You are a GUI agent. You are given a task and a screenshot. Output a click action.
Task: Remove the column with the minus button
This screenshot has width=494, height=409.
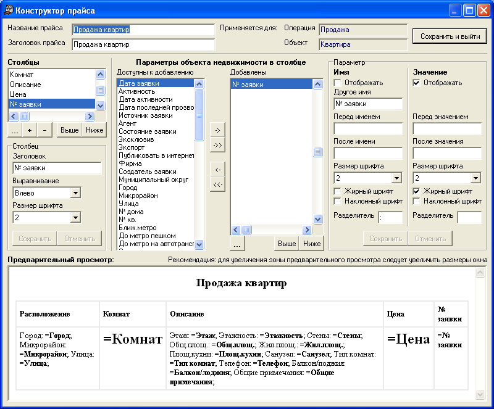44,130
